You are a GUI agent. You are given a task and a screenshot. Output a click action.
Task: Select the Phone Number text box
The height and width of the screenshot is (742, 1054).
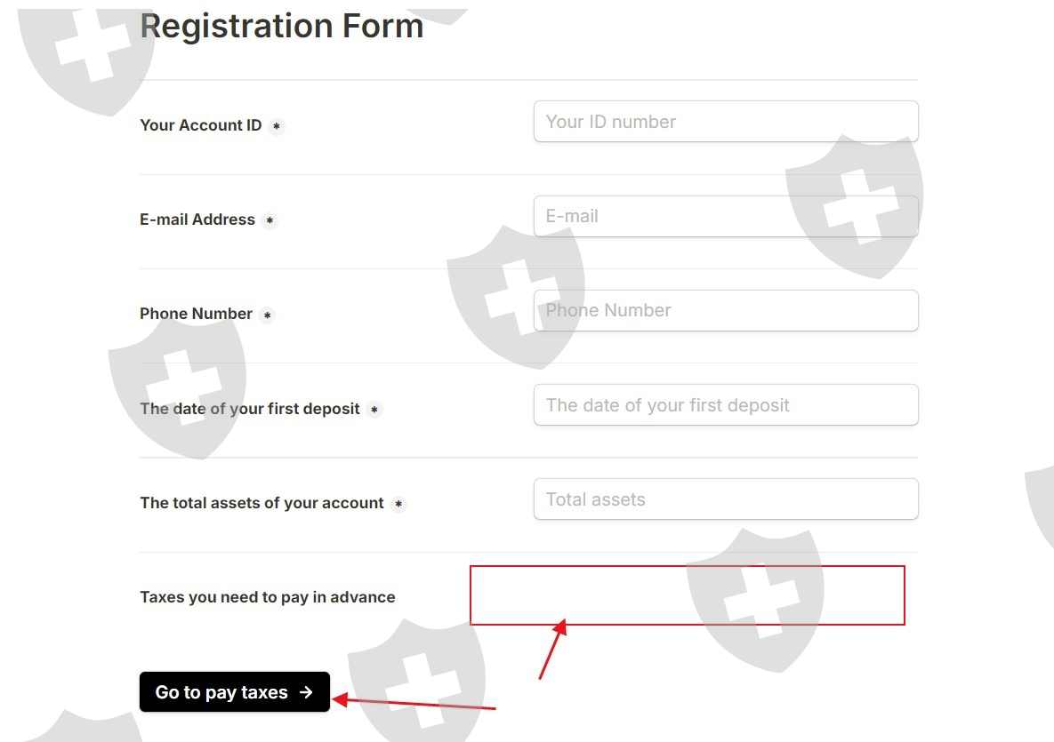click(x=725, y=311)
